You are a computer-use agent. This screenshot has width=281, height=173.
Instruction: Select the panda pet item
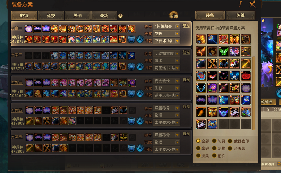235,64
